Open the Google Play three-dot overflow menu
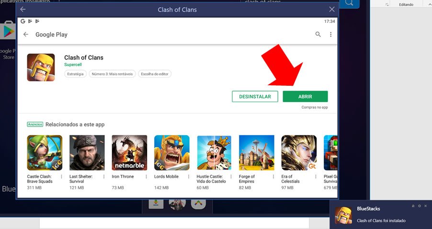 click(x=330, y=34)
